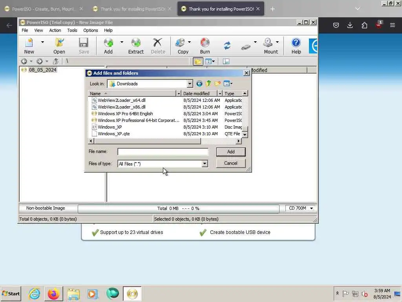This screenshot has width=402, height=302.
Task: Open the Help menu
Action: 108,30
